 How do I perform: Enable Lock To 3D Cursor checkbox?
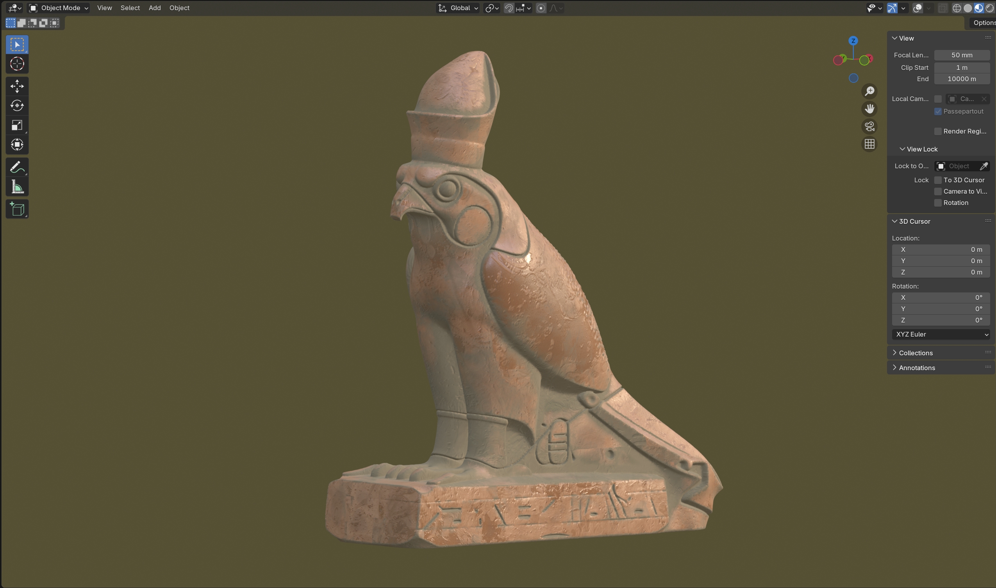(938, 180)
